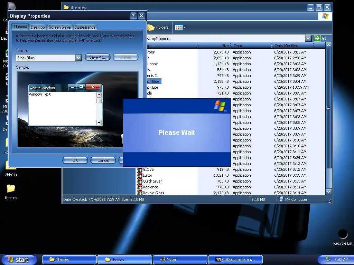Click the explorer scrollbar down arrow

click(x=328, y=192)
